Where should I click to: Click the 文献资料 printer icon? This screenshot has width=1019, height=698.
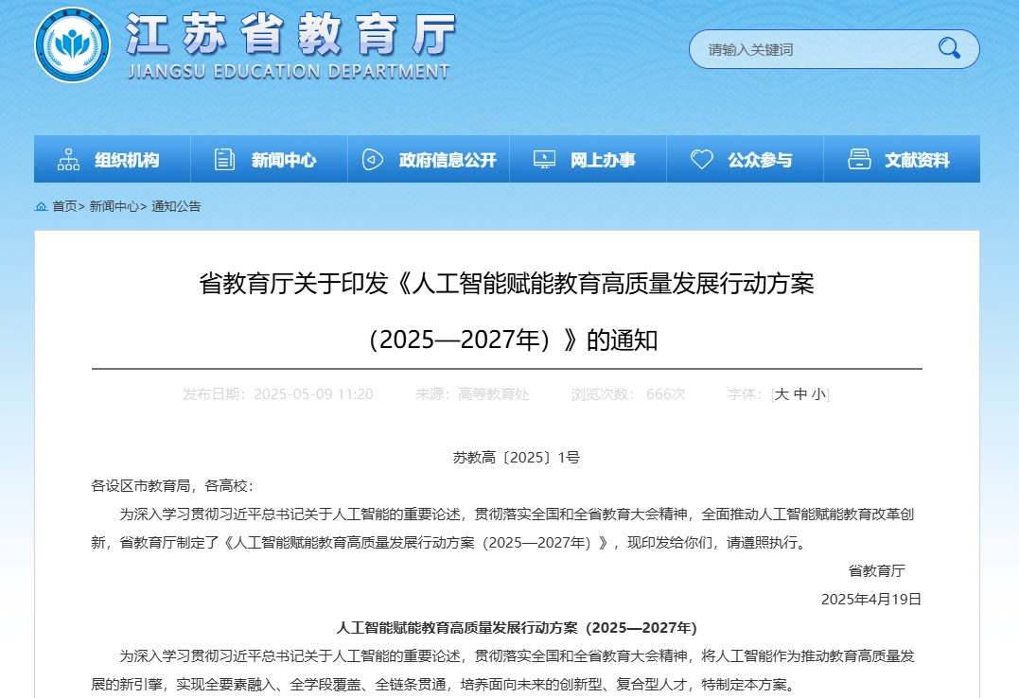pos(859,160)
